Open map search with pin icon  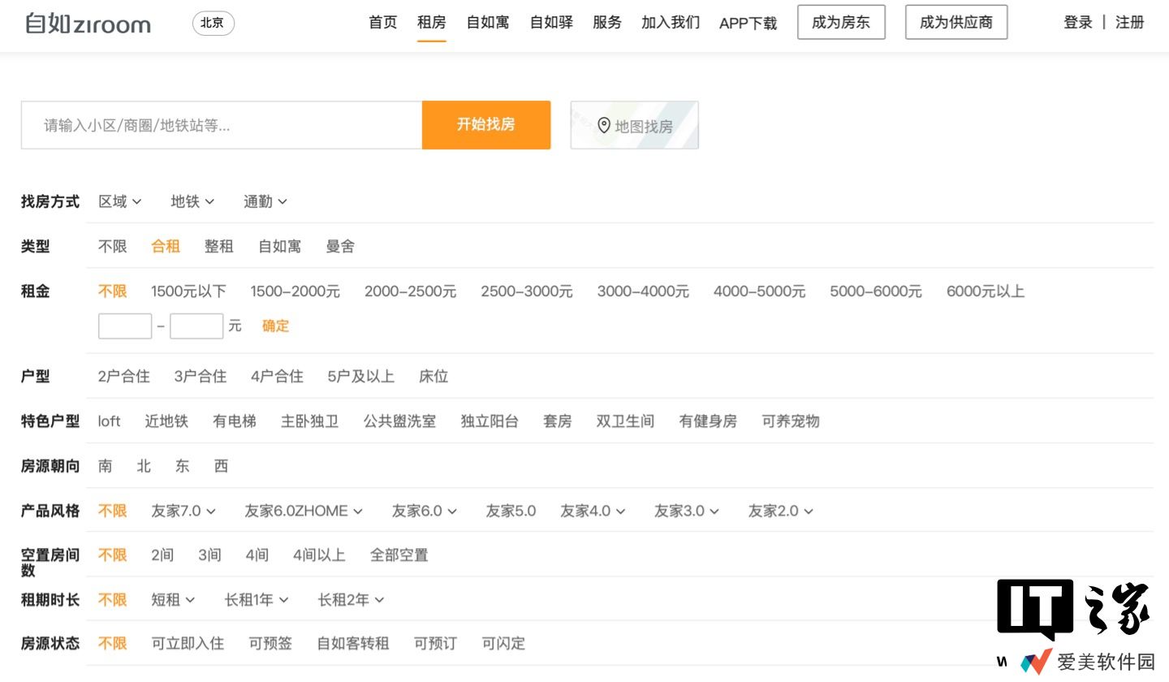click(x=635, y=125)
